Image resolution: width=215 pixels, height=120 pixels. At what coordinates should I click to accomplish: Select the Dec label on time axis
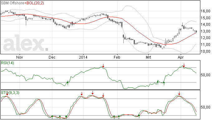click(52, 57)
